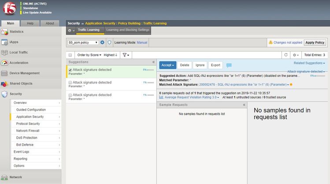Expand Related Suggestions dropdown

click(309, 63)
